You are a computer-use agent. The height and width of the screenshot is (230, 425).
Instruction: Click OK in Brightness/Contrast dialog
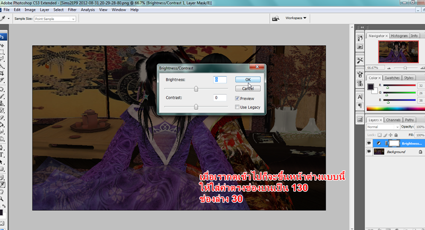click(x=248, y=79)
